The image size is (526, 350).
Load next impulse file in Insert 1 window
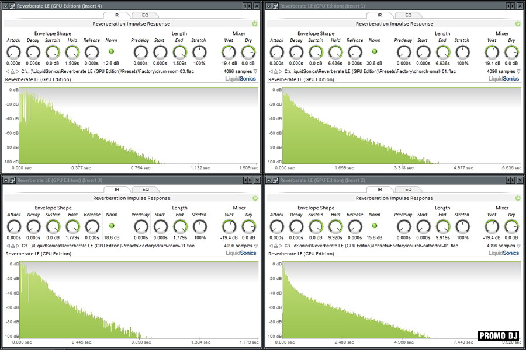pyautogui.click(x=279, y=71)
